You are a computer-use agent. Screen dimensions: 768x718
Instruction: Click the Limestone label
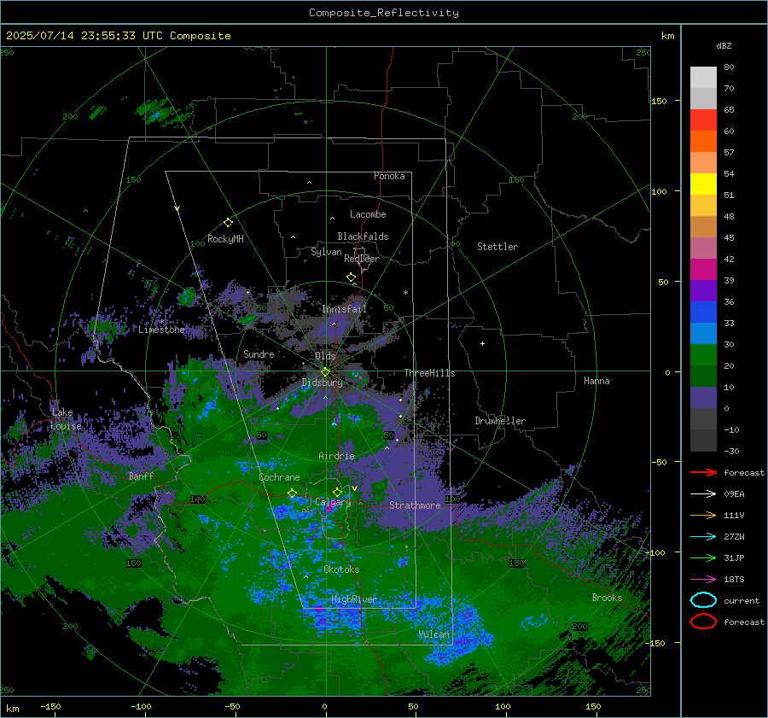pyautogui.click(x=161, y=330)
